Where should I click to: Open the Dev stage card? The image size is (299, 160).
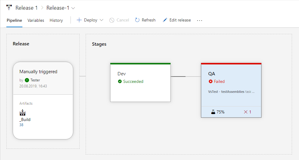(x=140, y=88)
